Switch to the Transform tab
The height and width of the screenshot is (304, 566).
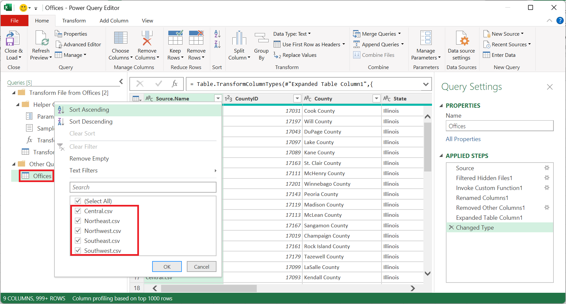pos(74,20)
